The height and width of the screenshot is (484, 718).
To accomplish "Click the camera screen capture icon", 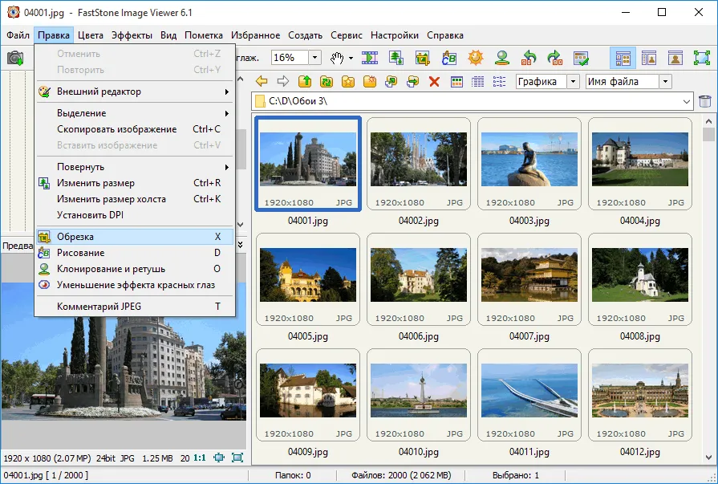I will click(15, 59).
